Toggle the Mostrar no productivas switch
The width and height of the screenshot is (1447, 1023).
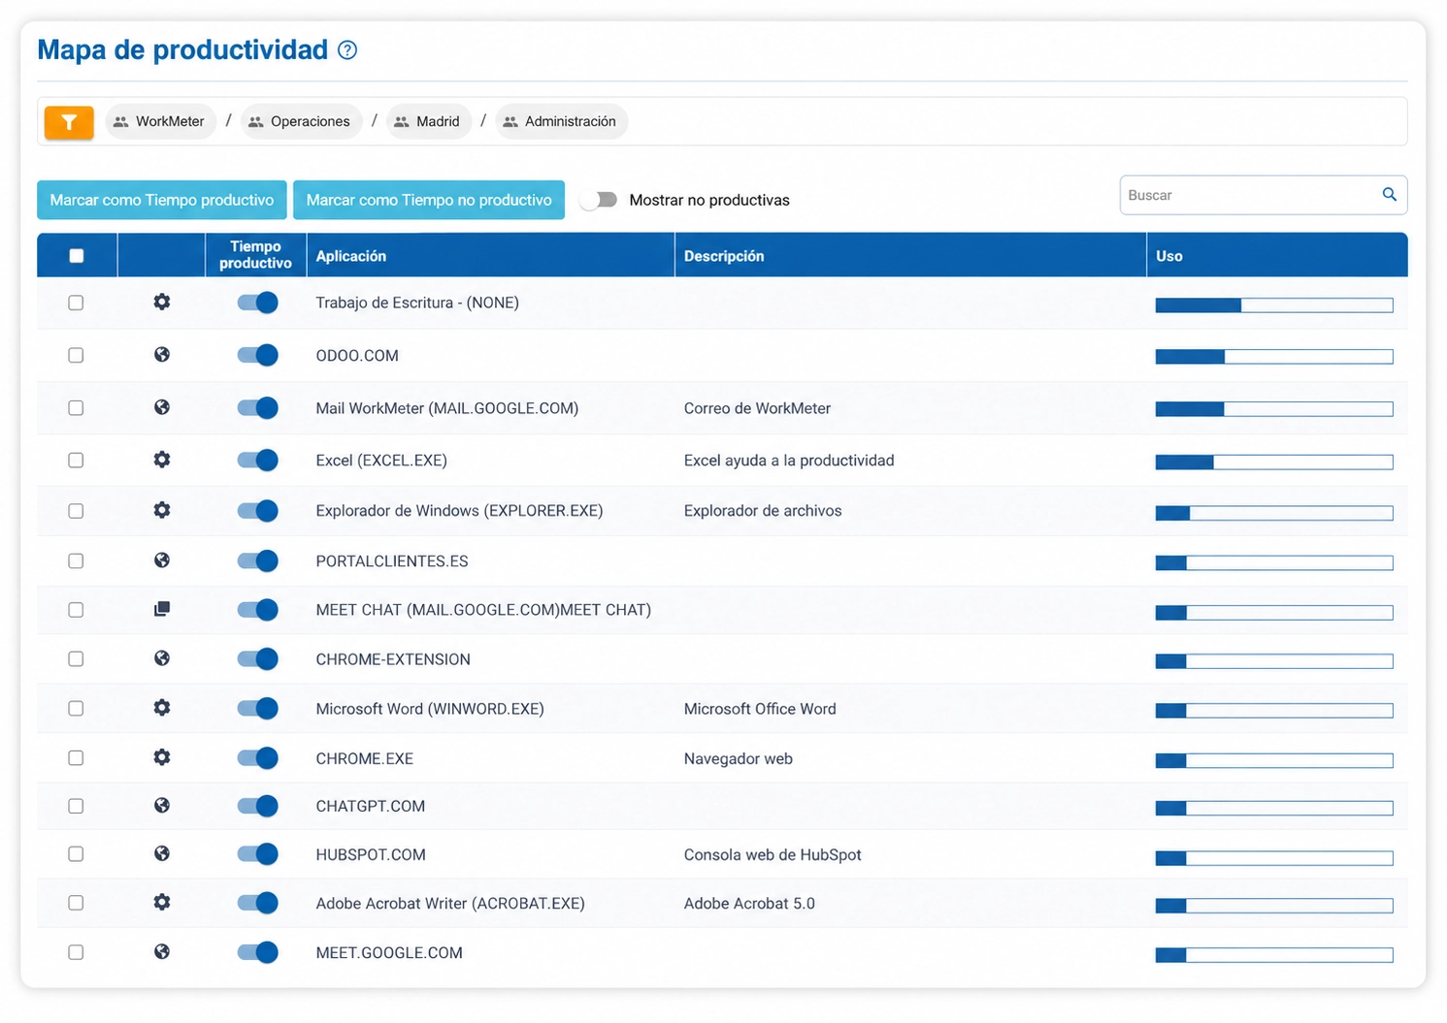[599, 200]
